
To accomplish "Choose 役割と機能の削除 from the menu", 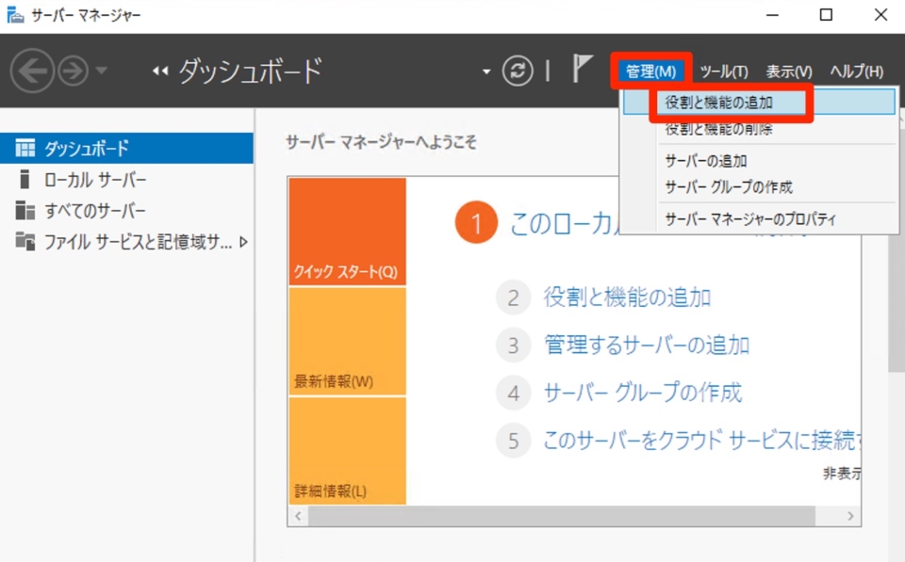I will 759,129.
